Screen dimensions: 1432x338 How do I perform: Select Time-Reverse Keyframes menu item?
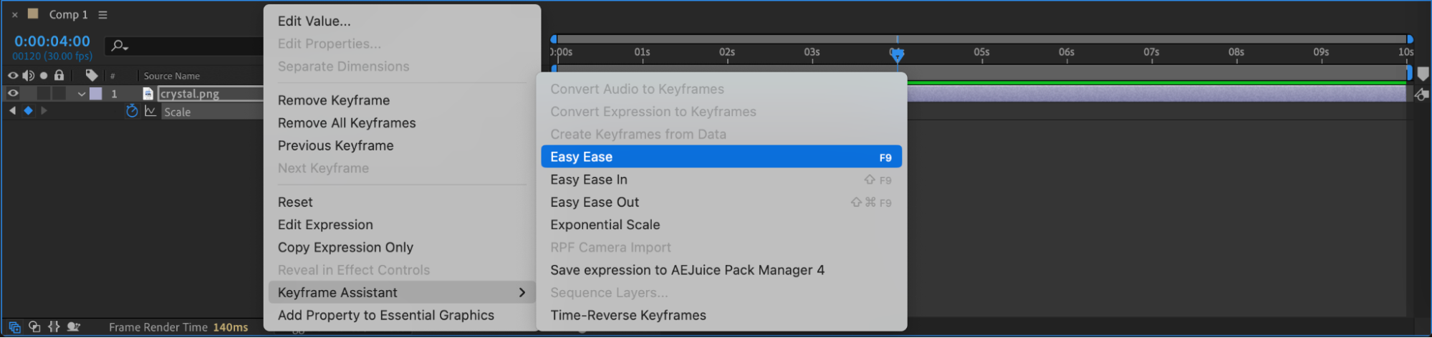point(628,315)
